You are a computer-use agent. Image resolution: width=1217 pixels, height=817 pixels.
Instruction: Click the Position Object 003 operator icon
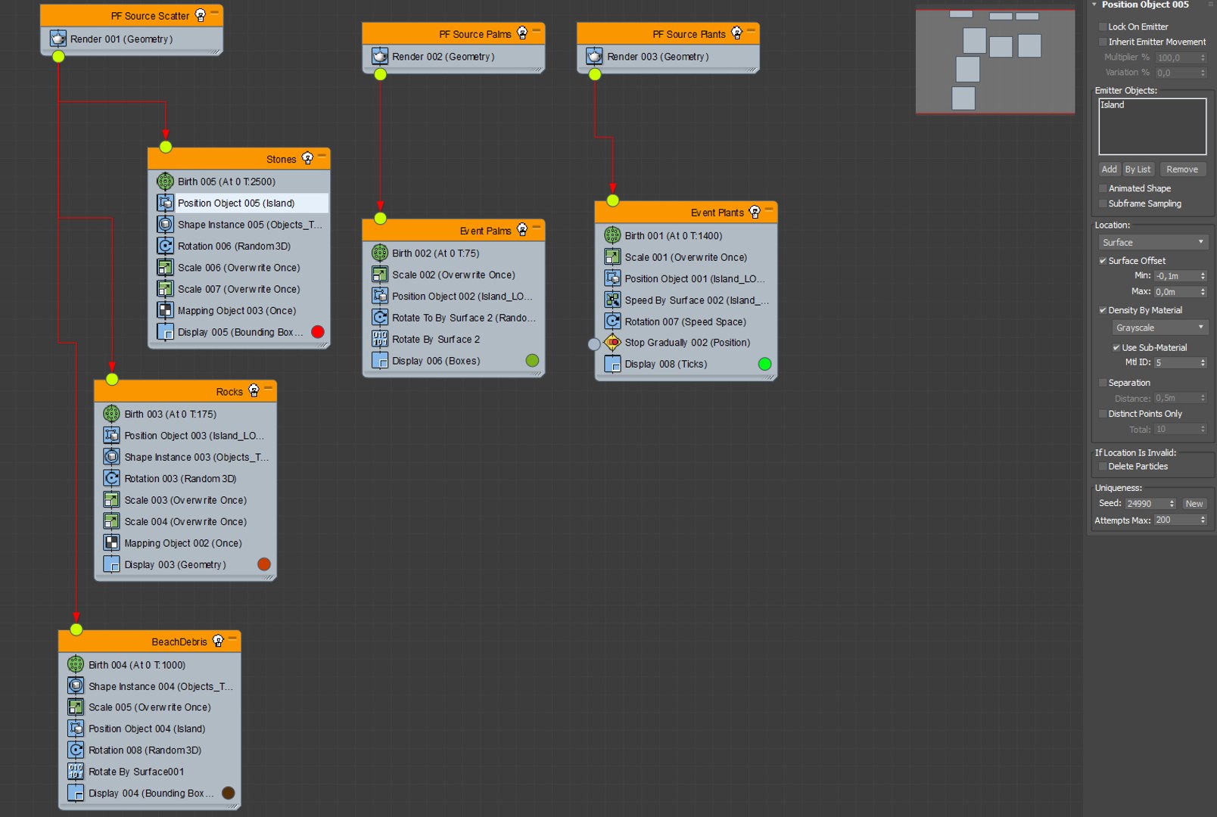[x=111, y=436]
